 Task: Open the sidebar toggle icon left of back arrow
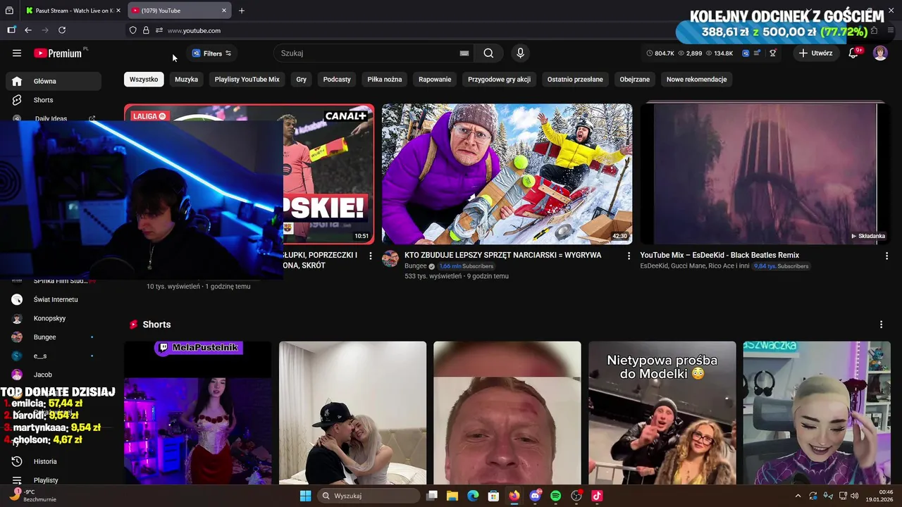(11, 30)
